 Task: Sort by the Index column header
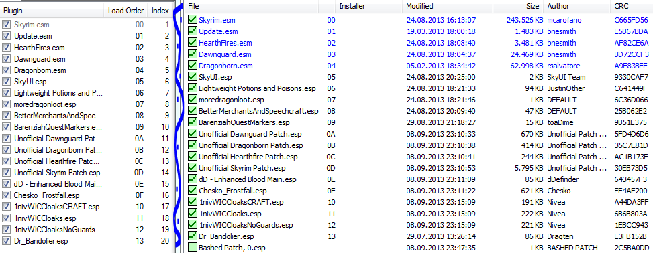160,11
